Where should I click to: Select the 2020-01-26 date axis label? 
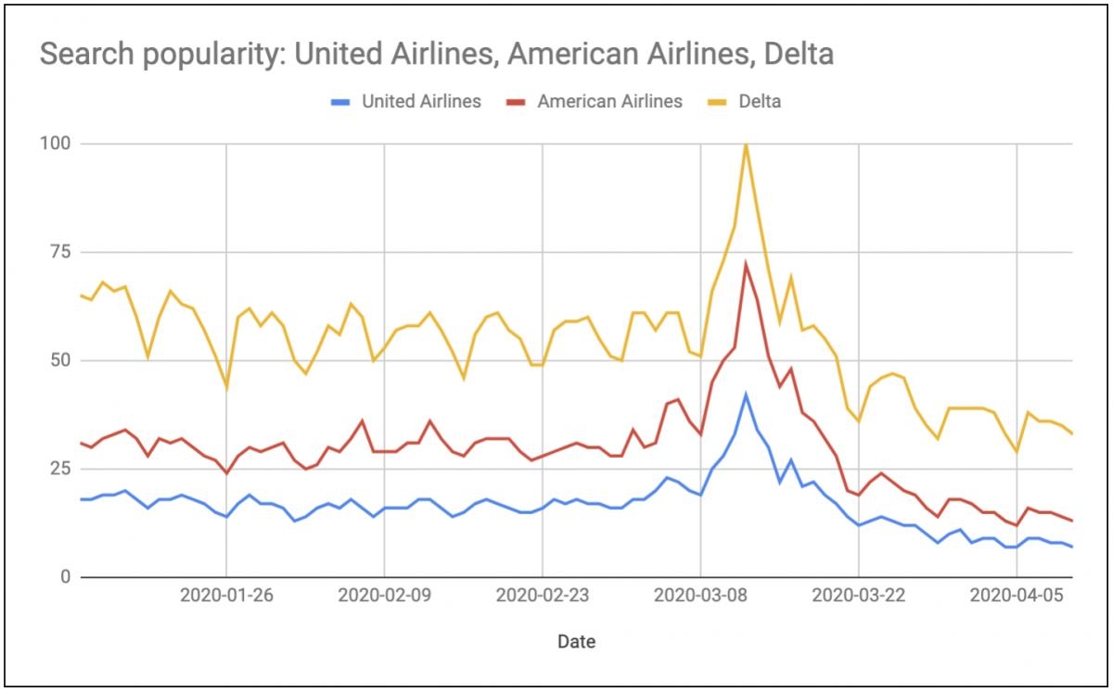pos(226,596)
